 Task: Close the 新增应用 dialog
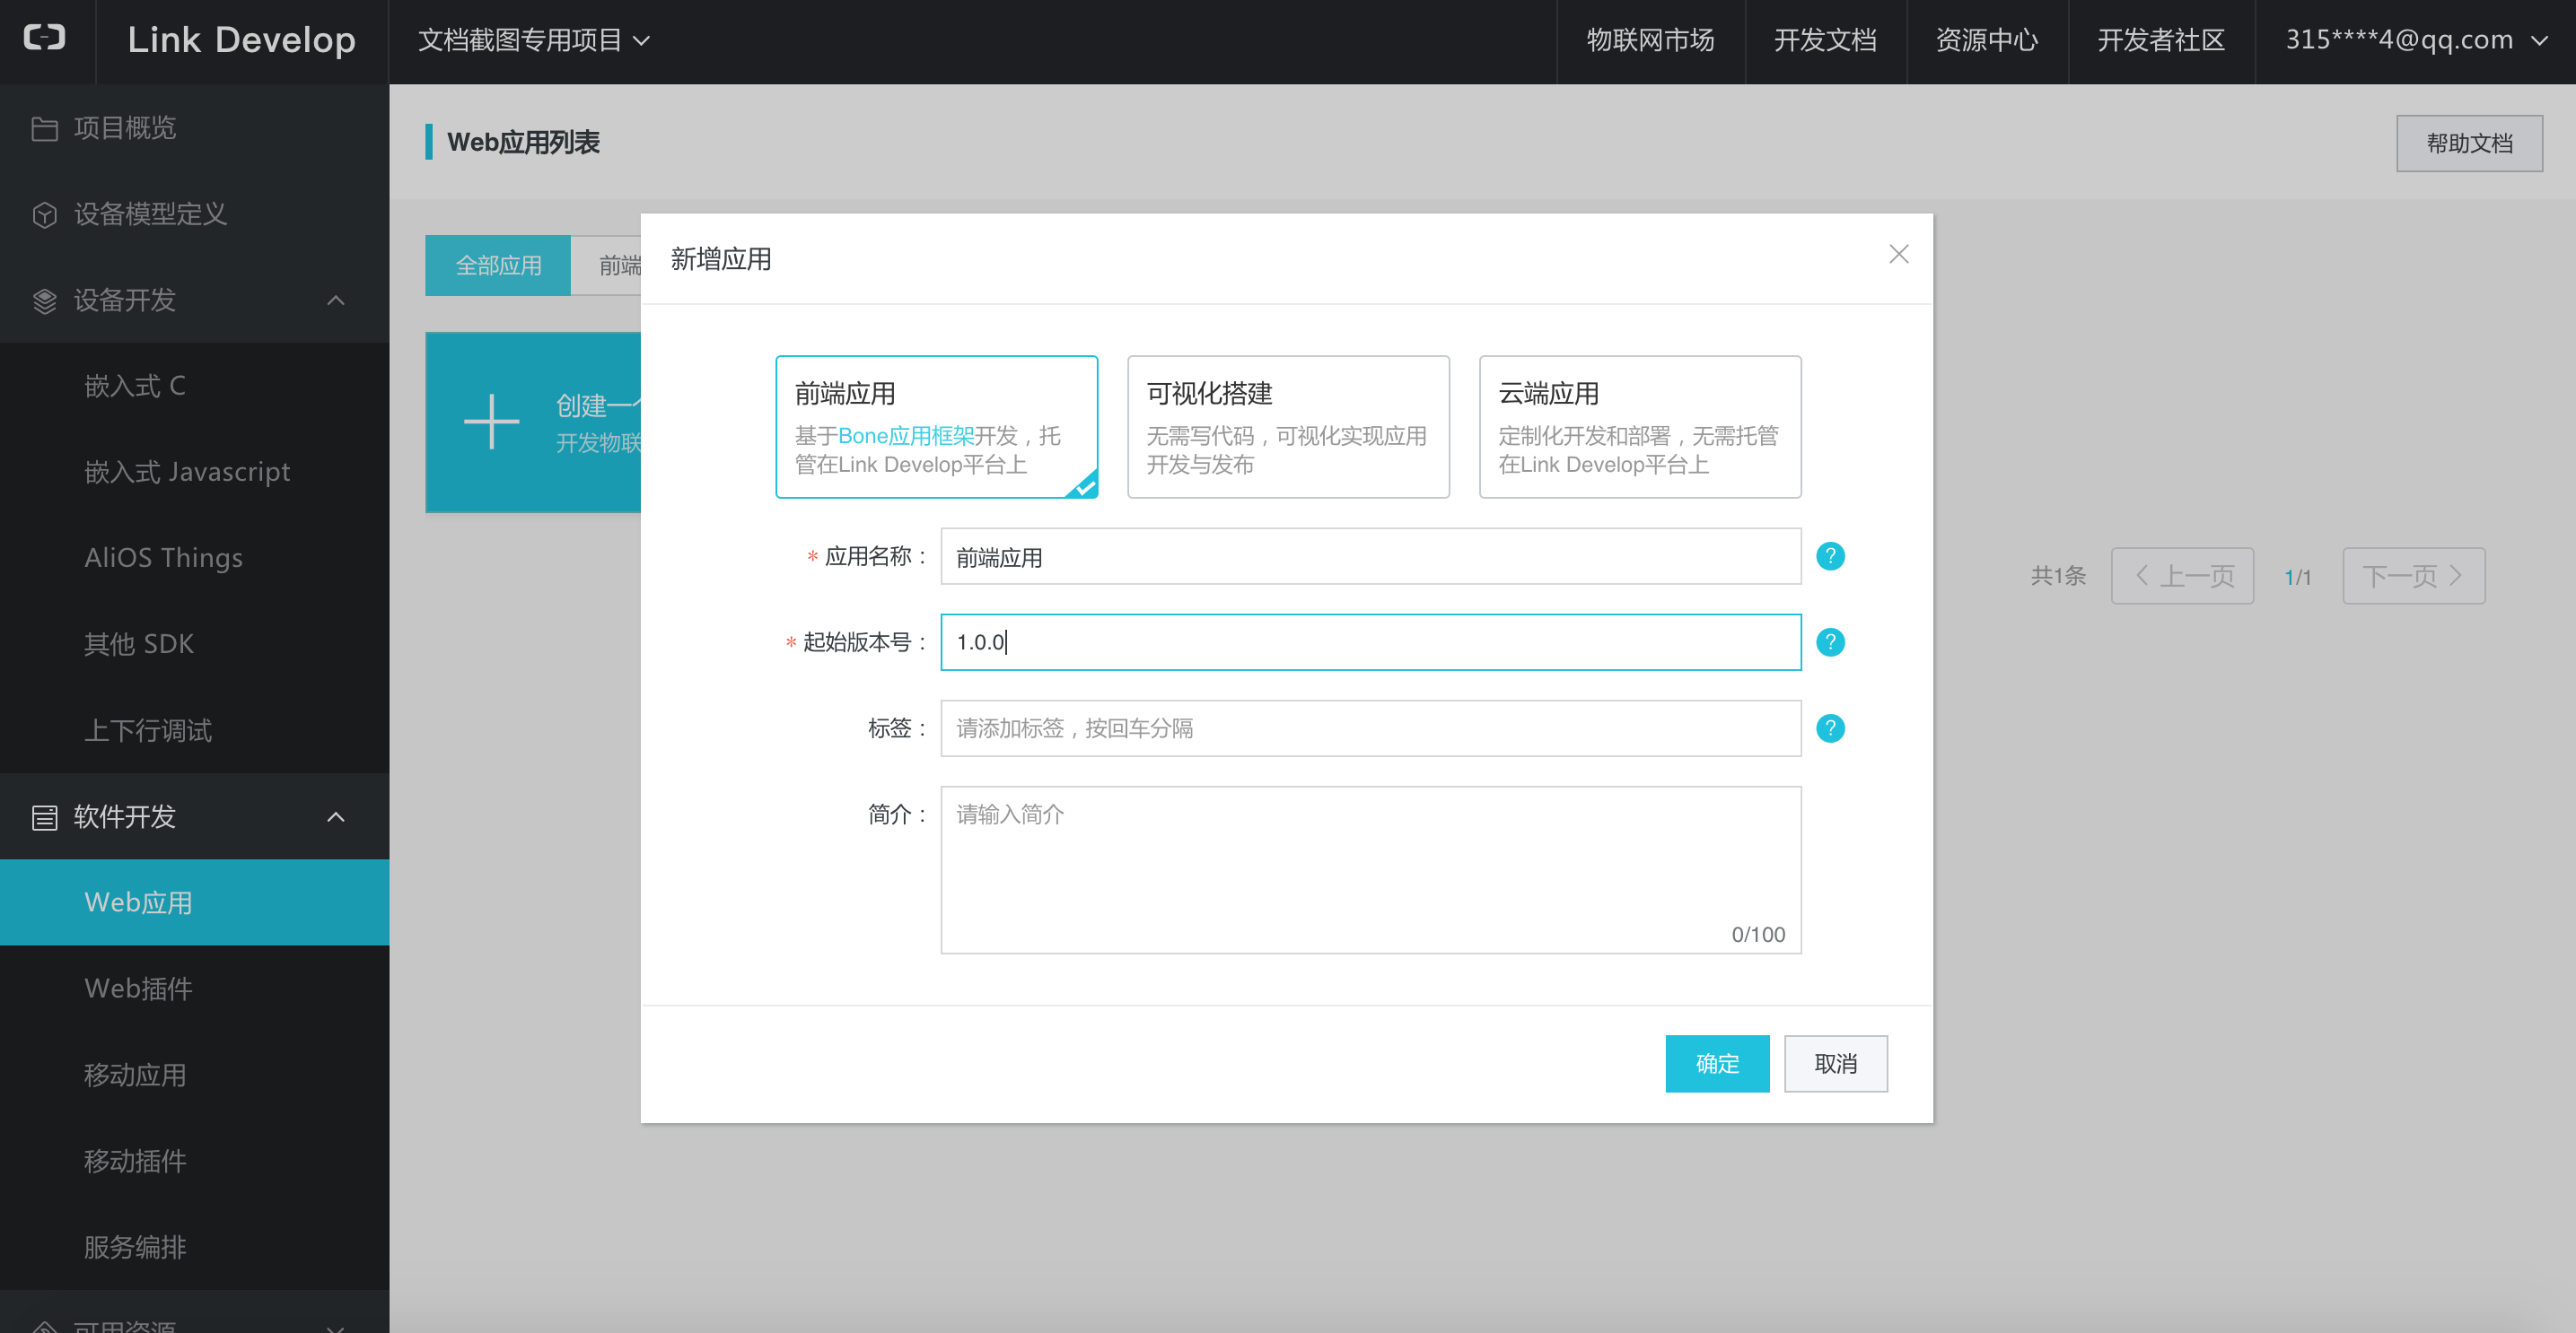pyautogui.click(x=1898, y=254)
